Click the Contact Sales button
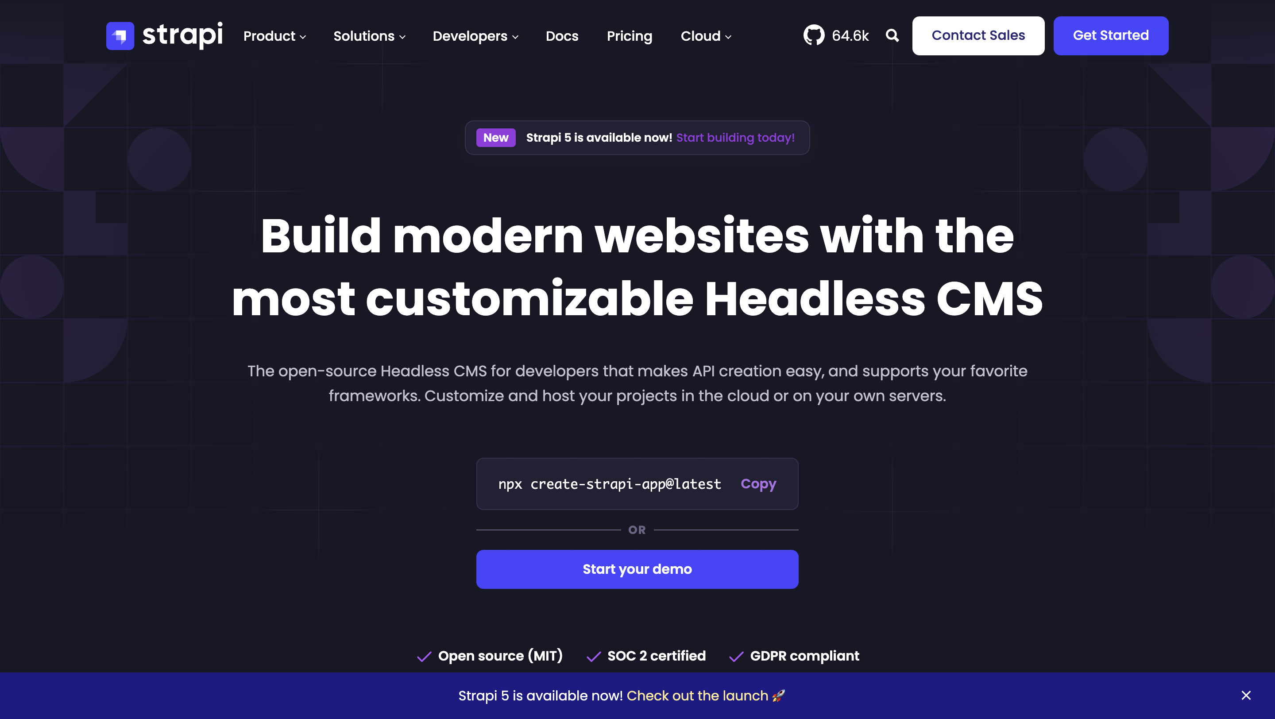This screenshot has height=719, width=1275. [978, 35]
